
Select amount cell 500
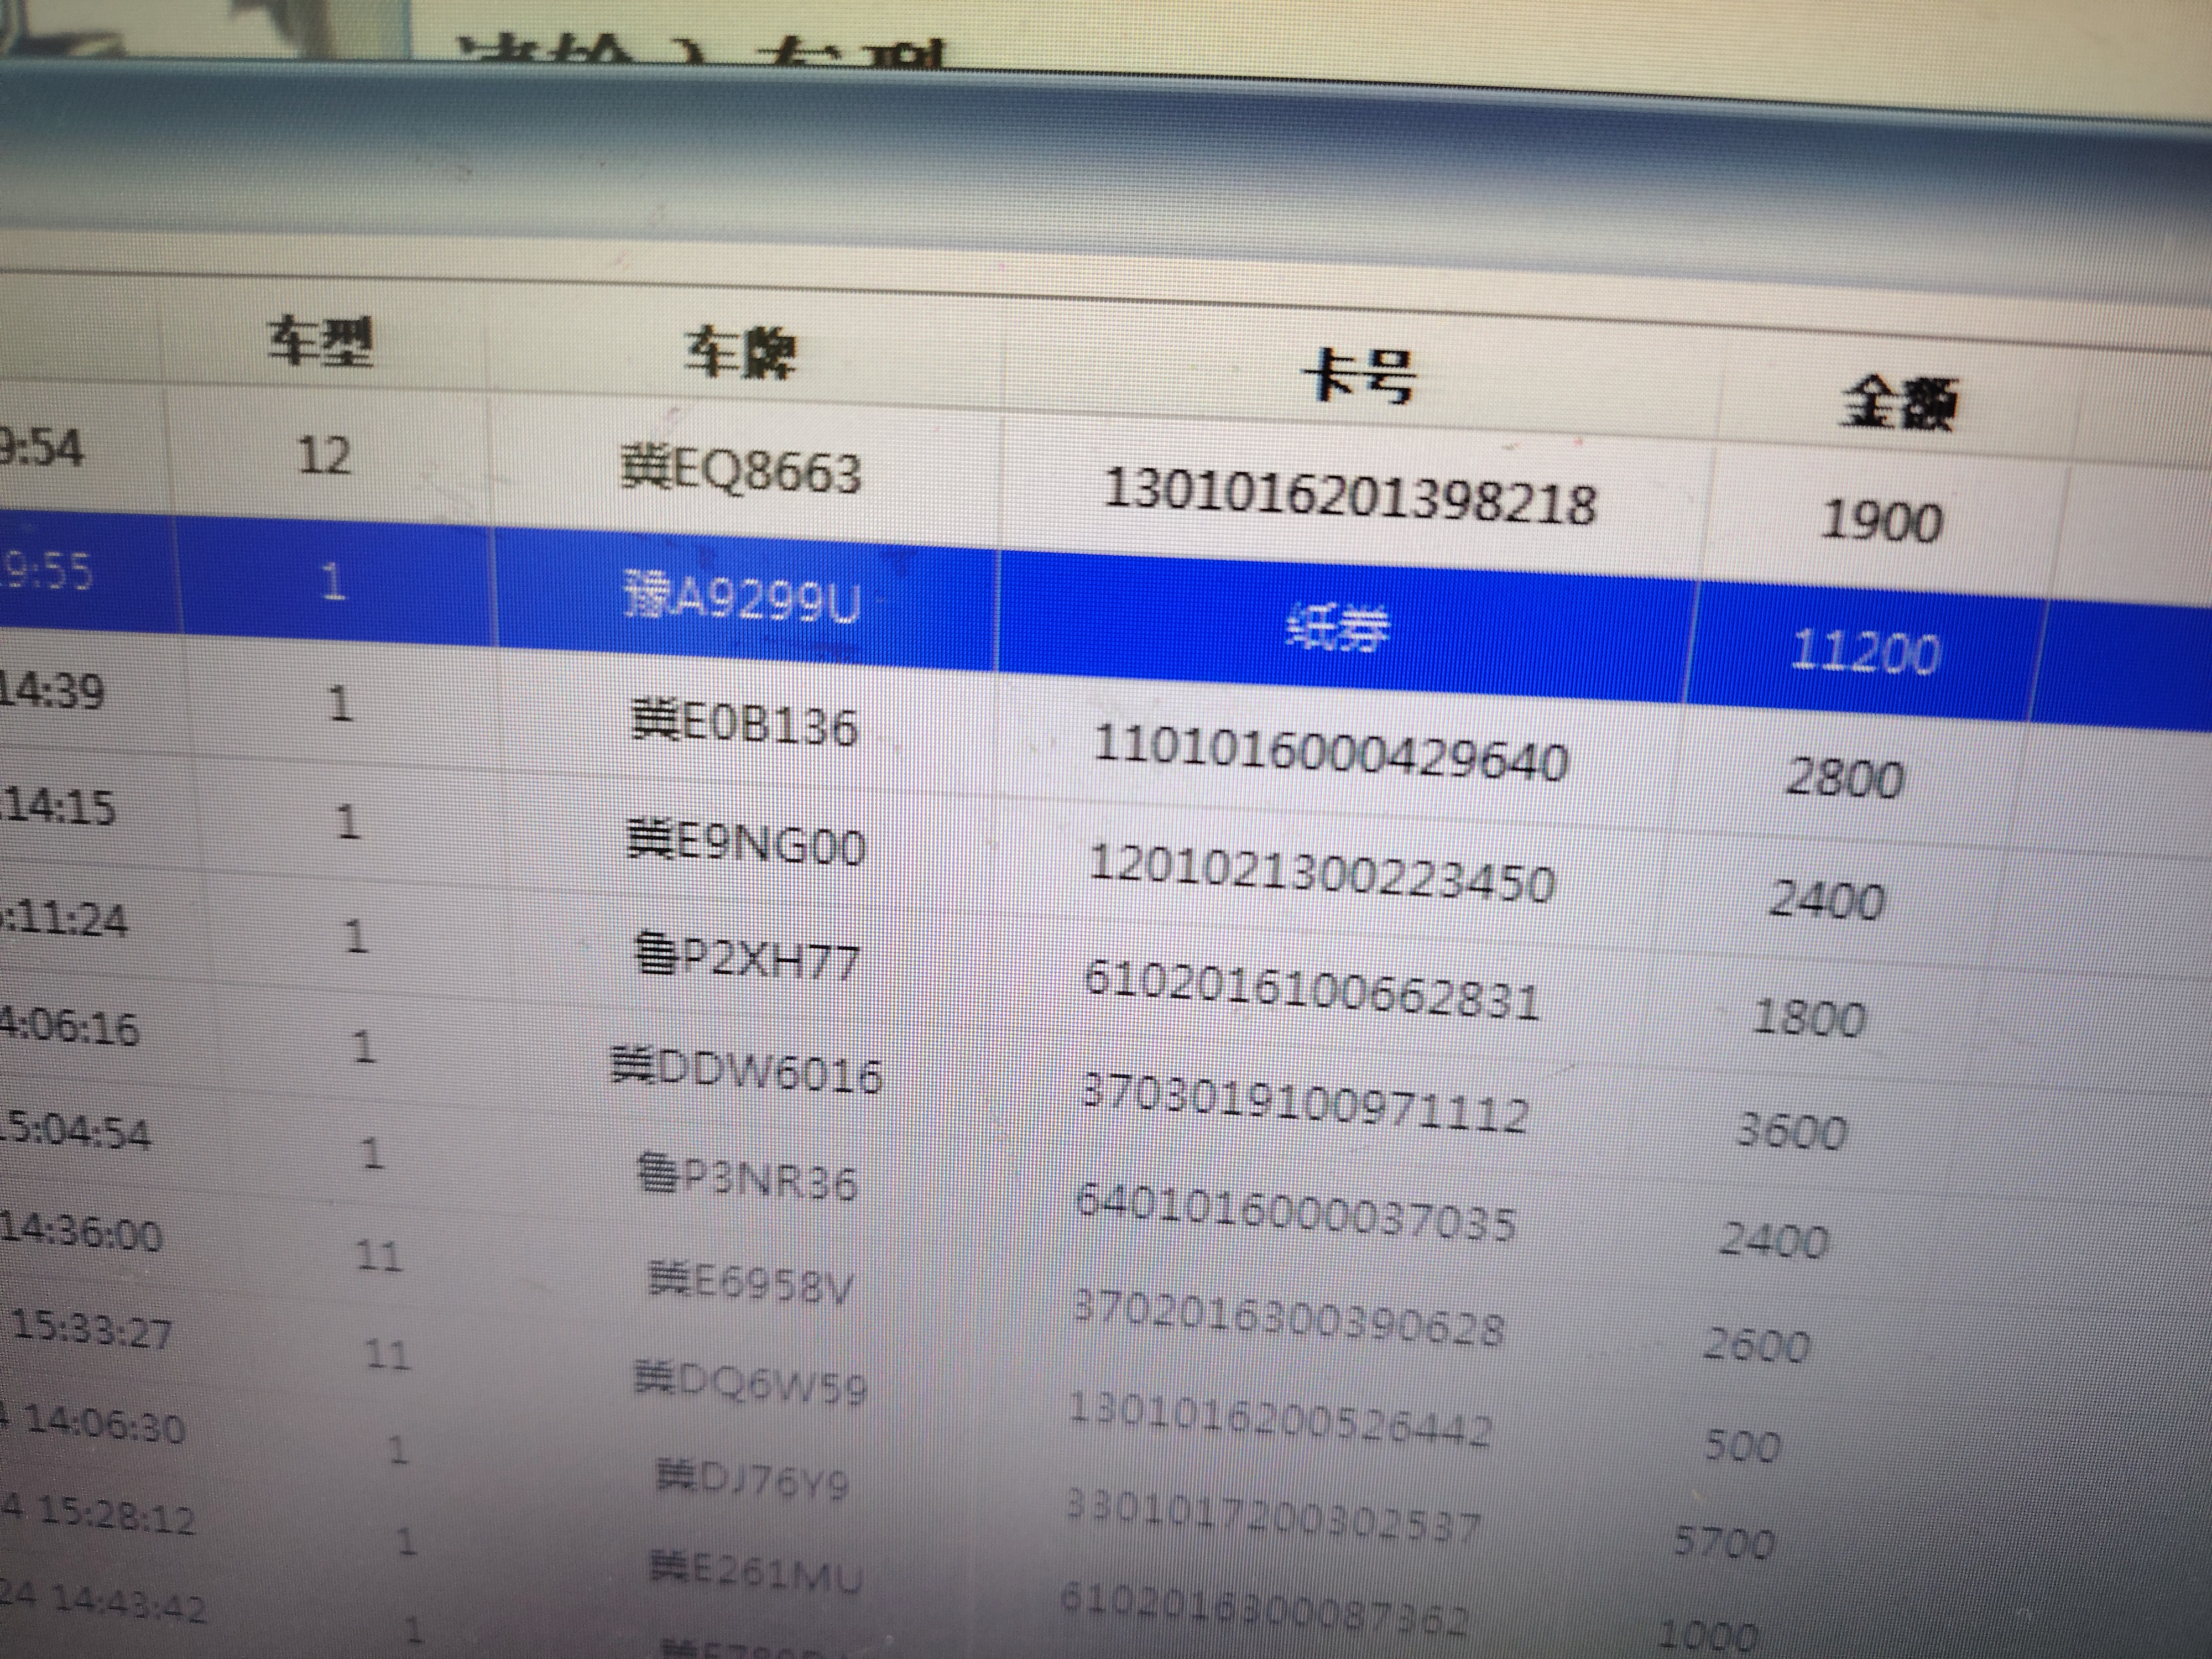click(x=1742, y=1446)
